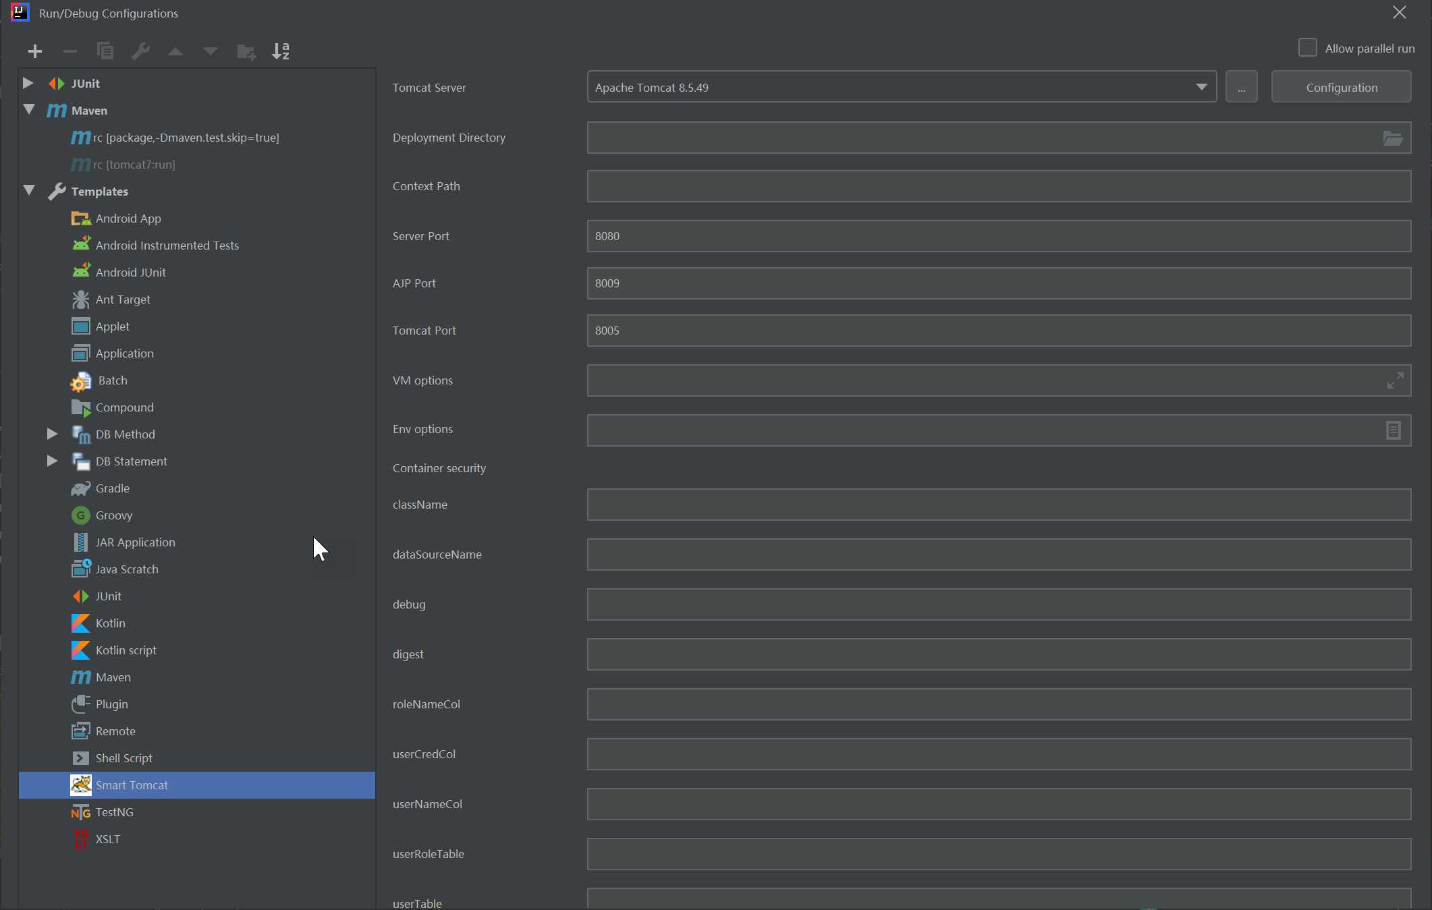Select the Kotlin template

[110, 623]
